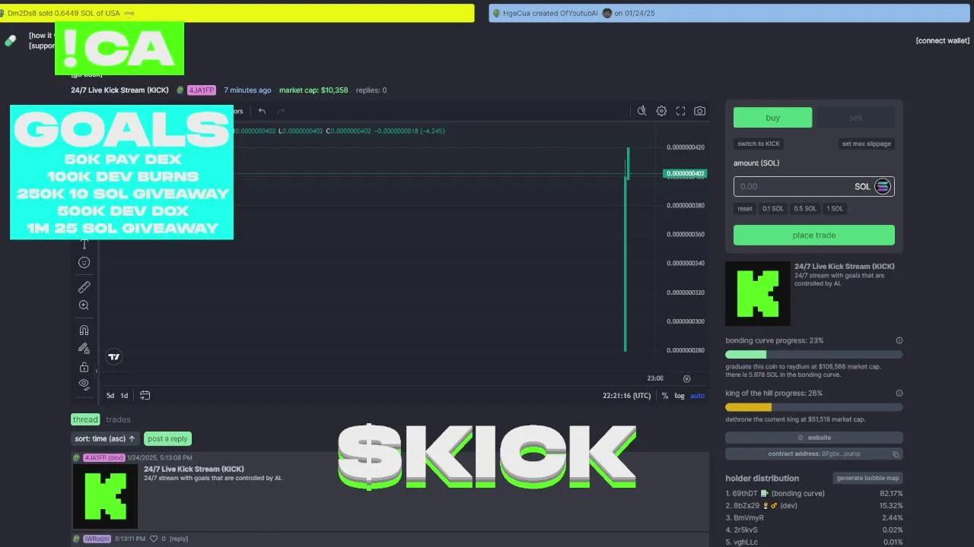Click the TradingView logo on chart
The width and height of the screenshot is (974, 547).
point(113,356)
